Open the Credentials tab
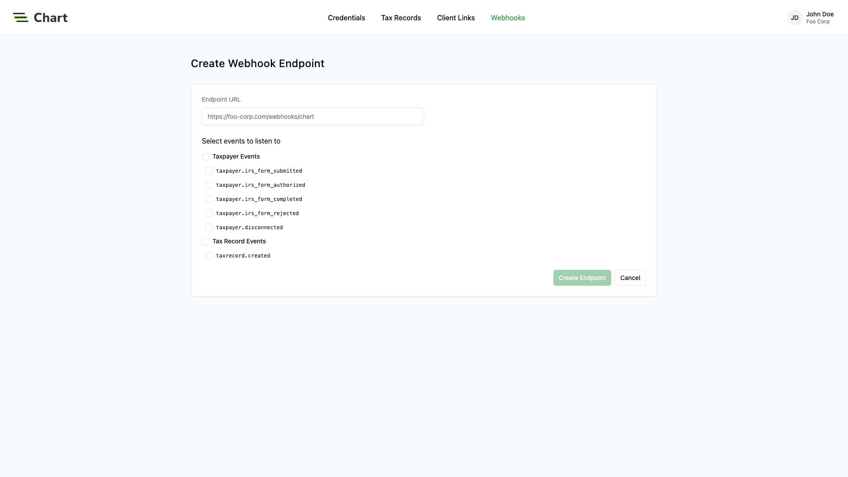Viewport: 848px width, 477px height. pyautogui.click(x=346, y=18)
